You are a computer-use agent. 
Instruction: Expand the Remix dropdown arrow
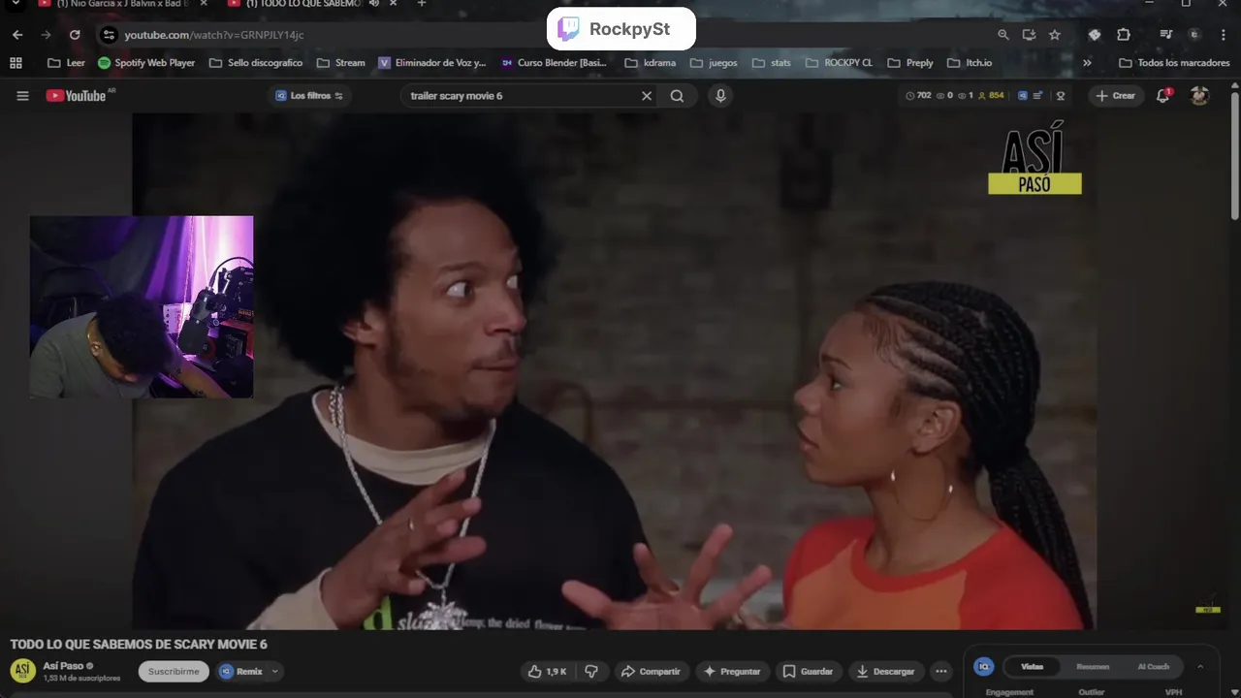coord(274,671)
